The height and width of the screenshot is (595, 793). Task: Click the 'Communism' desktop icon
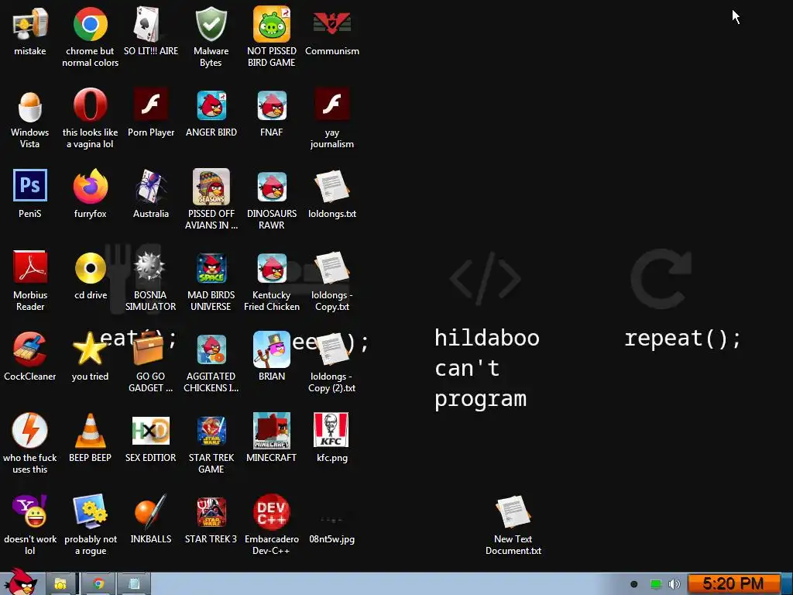(331, 24)
